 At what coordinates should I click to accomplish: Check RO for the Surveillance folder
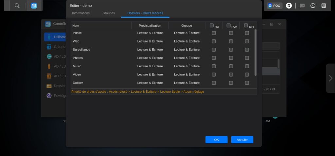247,50
